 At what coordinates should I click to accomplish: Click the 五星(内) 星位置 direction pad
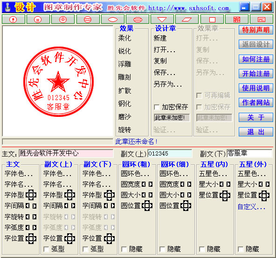click(x=225, y=196)
